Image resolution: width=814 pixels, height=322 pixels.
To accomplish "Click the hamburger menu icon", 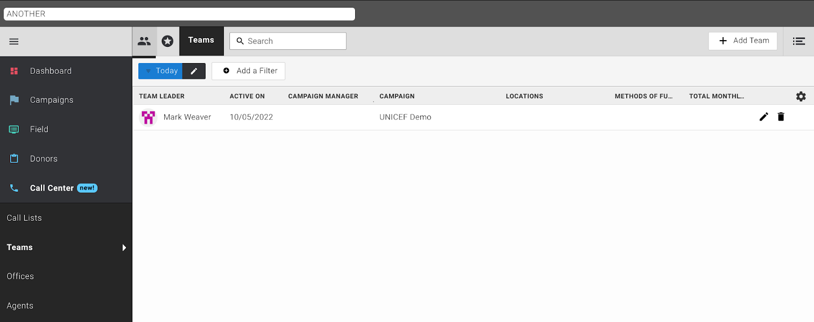I will (x=14, y=42).
